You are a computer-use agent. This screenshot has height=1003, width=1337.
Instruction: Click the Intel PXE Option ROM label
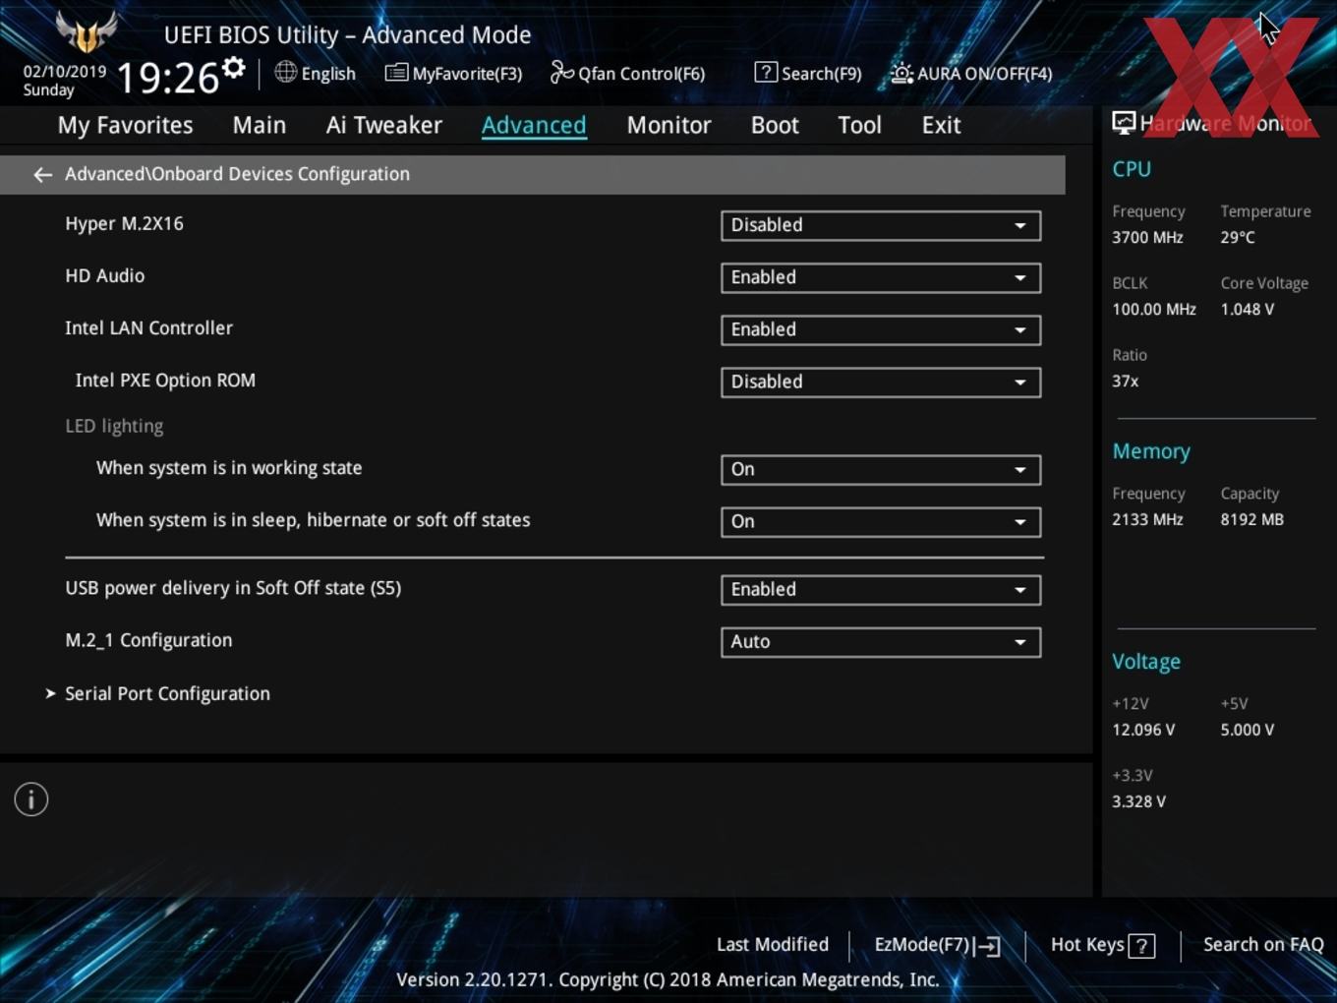(x=165, y=380)
